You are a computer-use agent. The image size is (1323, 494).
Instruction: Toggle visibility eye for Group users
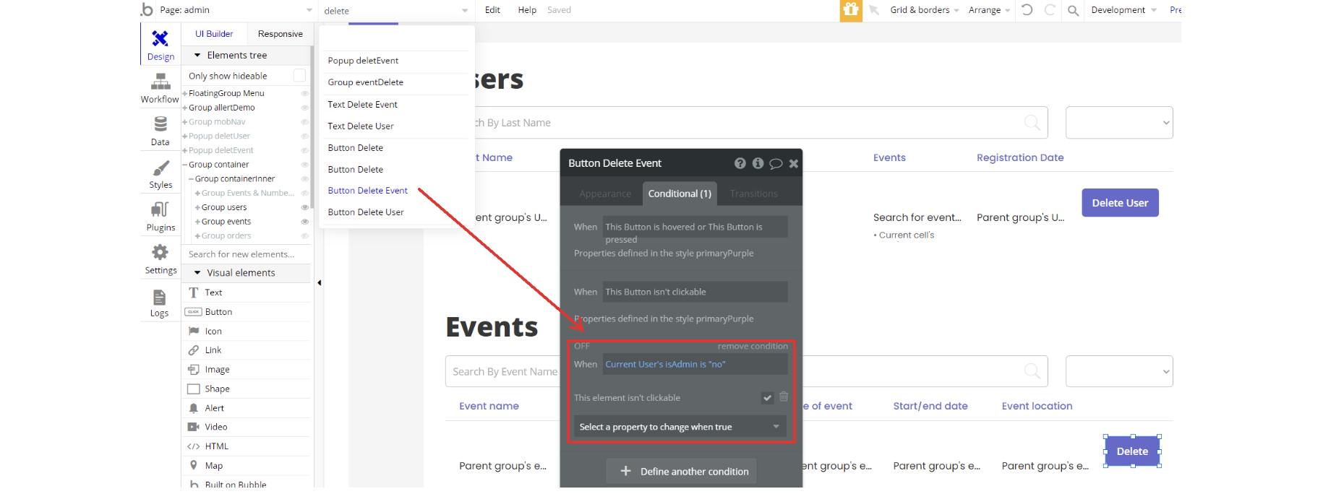pyautogui.click(x=304, y=207)
